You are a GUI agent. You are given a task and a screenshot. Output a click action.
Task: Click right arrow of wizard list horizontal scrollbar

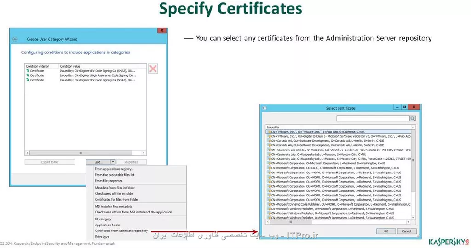[x=144, y=153]
